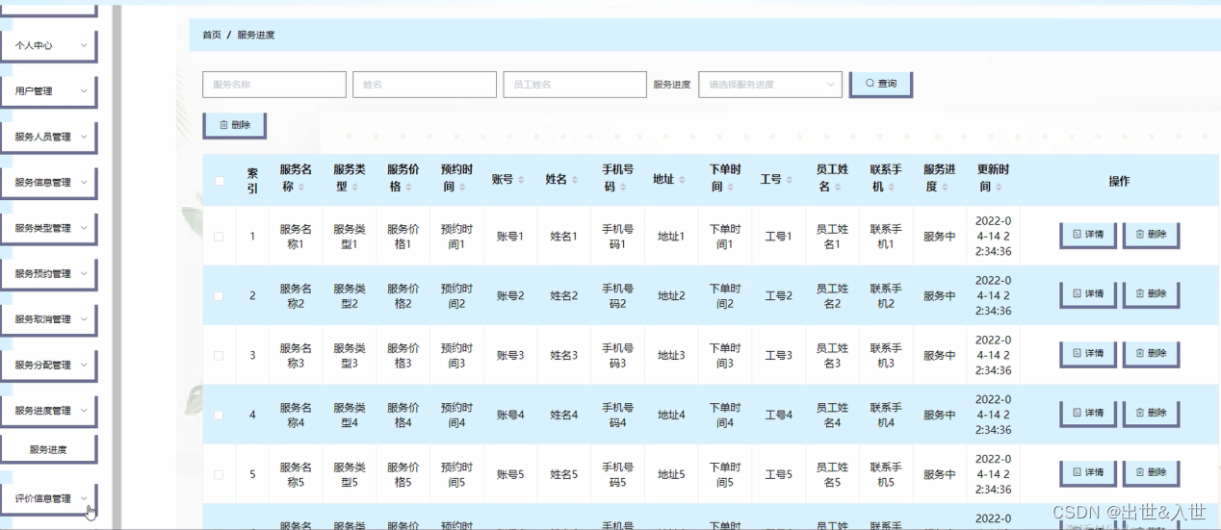Click the bulk 删除 button above table

coord(234,125)
